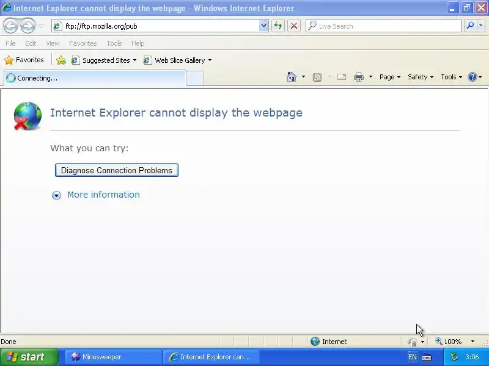Open the Help menu
Image resolution: width=489 pixels, height=366 pixels.
point(138,43)
